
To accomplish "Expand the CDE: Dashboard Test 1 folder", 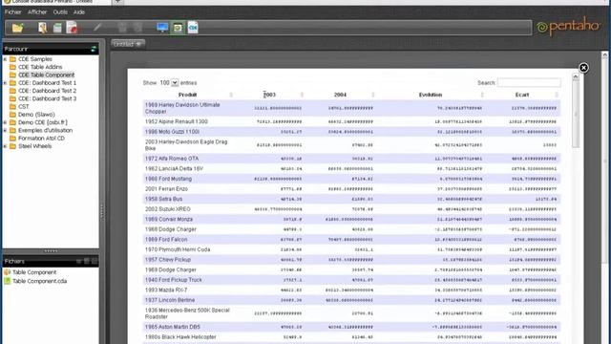I will point(5,83).
